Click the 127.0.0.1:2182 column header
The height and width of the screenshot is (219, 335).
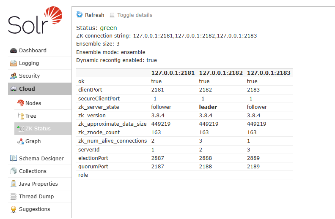point(221,73)
